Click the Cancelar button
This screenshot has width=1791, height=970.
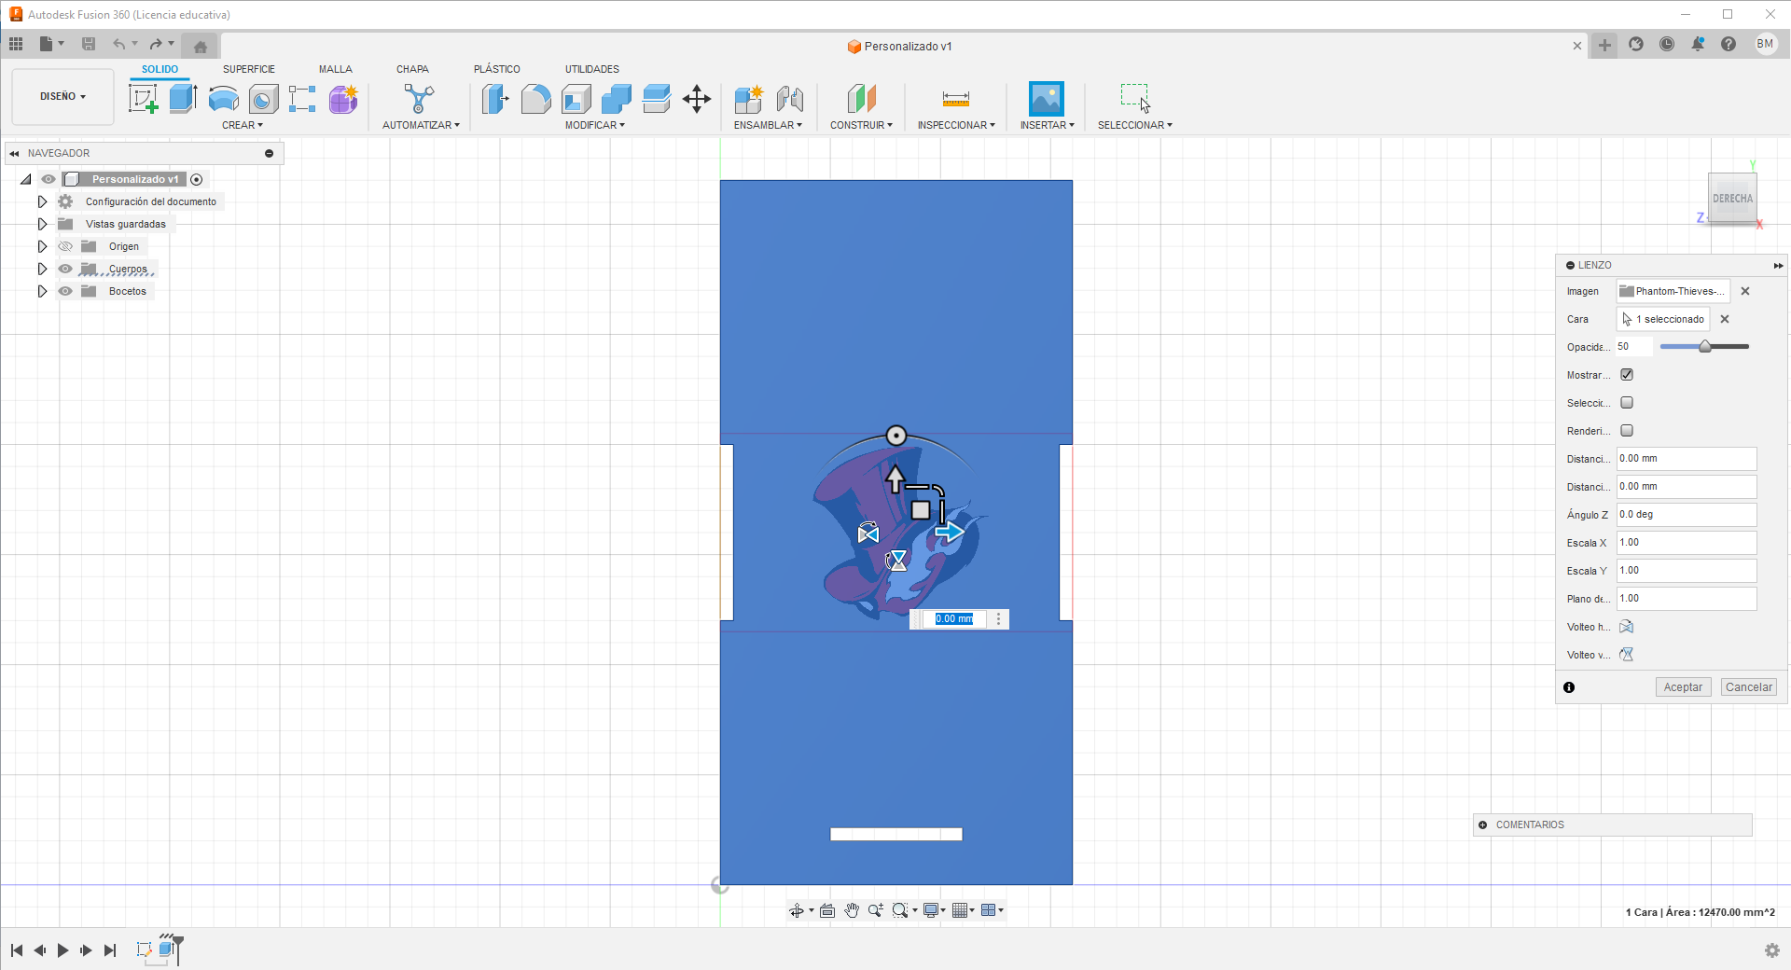(1749, 687)
